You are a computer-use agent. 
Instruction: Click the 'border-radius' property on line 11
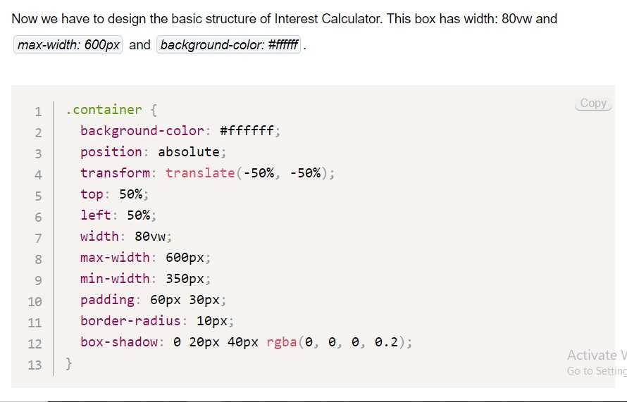coord(130,321)
